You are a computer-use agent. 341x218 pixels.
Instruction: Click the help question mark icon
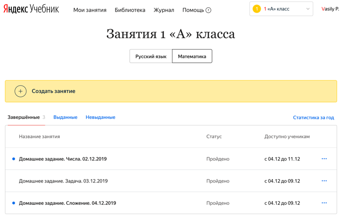[208, 10]
